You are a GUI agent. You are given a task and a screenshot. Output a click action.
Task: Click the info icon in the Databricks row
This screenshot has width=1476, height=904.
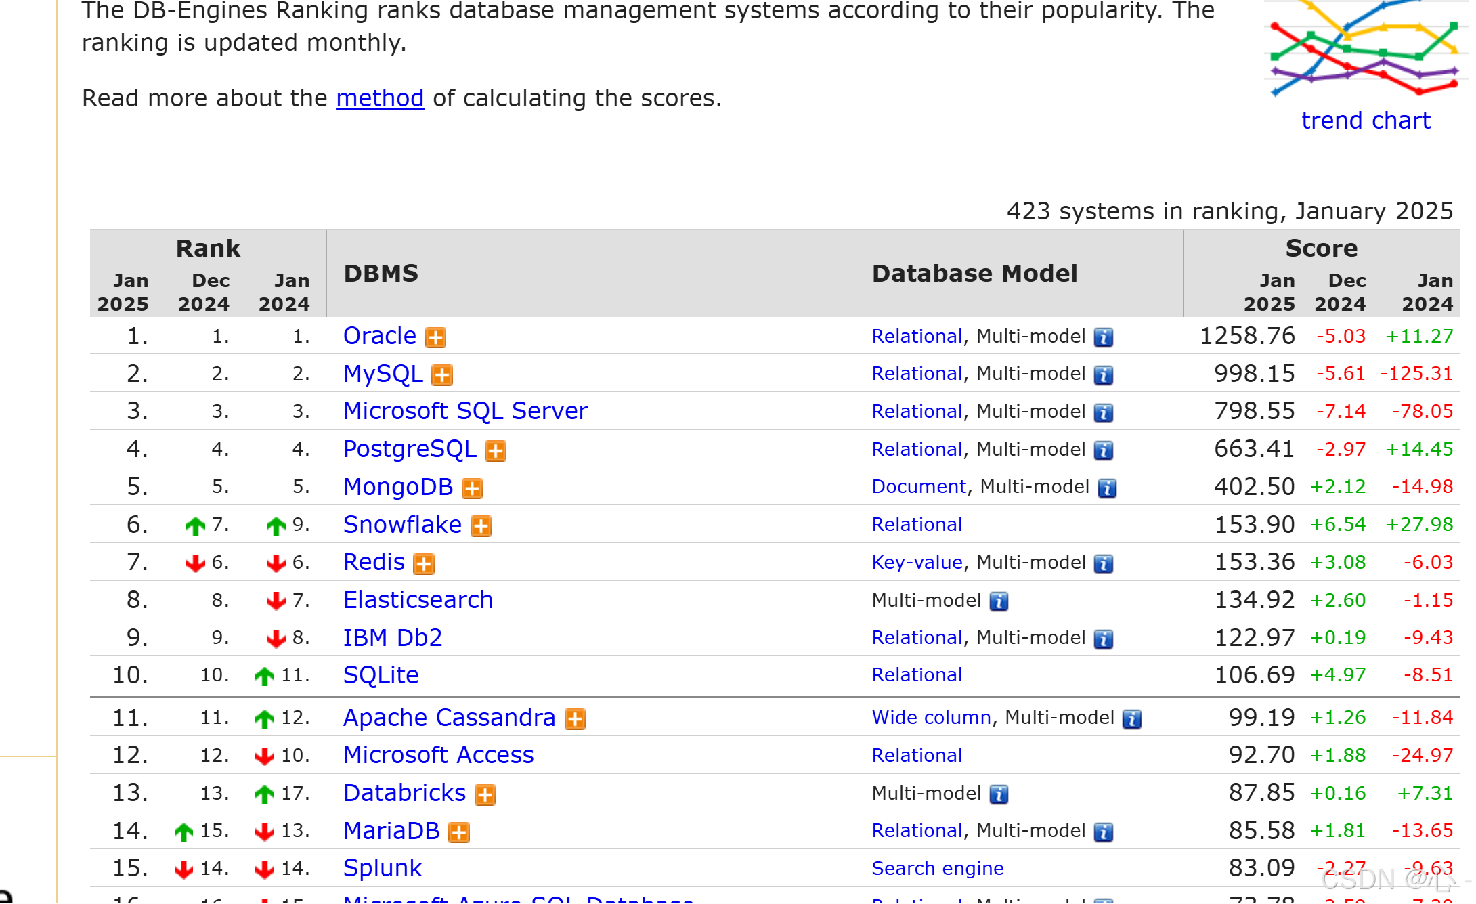pos(999,794)
